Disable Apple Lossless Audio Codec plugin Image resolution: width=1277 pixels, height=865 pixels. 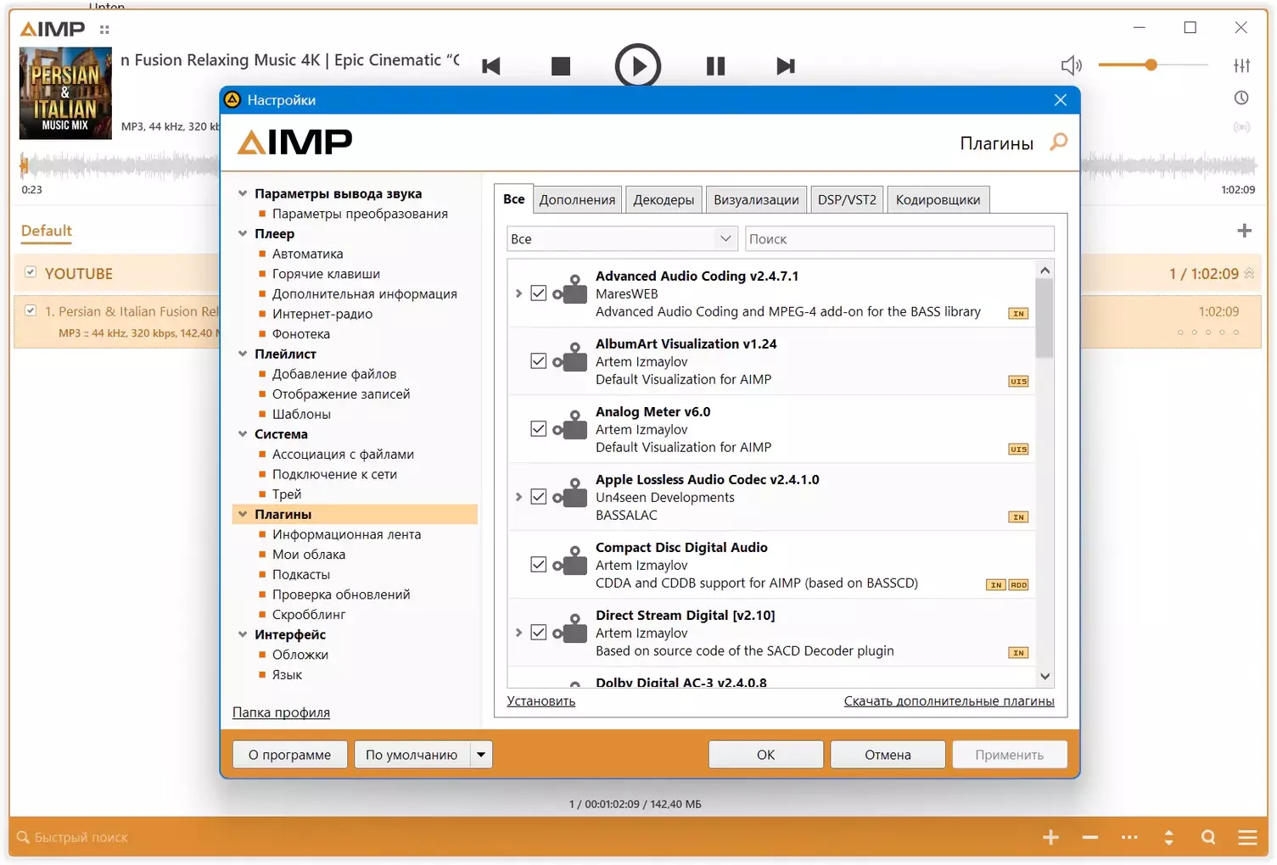click(x=538, y=497)
